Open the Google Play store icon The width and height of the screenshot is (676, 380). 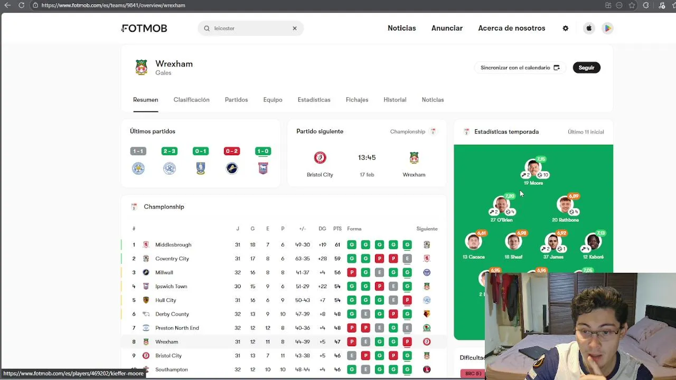click(608, 28)
